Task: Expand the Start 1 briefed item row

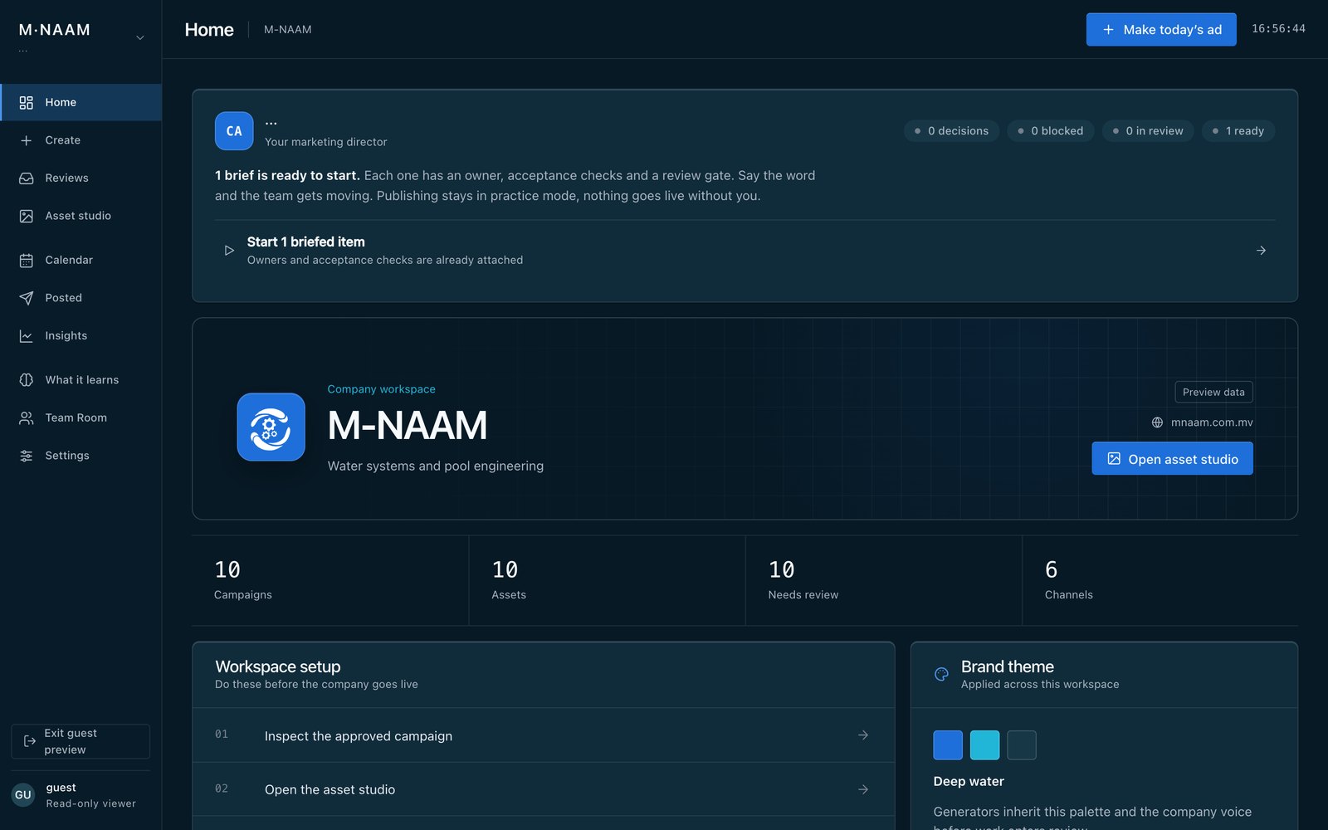Action: tap(745, 251)
